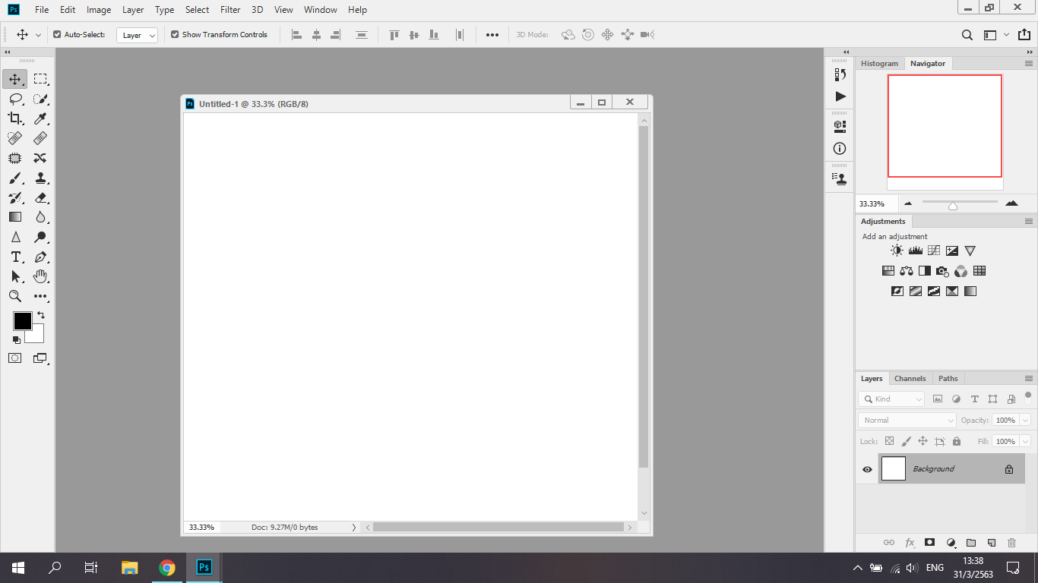Select the Eraser tool

point(40,197)
